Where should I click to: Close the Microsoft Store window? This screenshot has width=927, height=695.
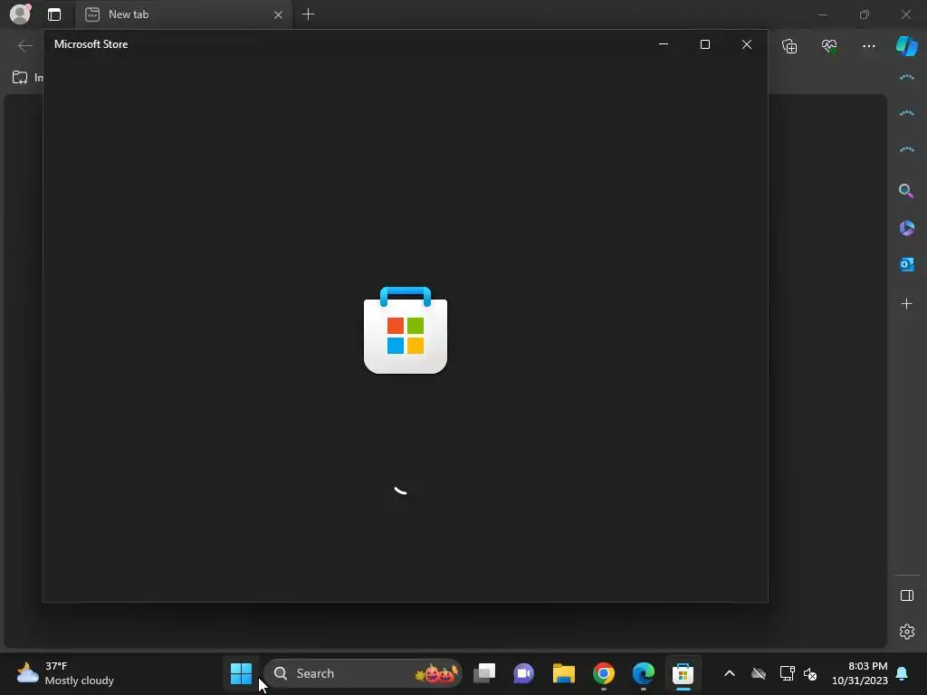coord(747,44)
